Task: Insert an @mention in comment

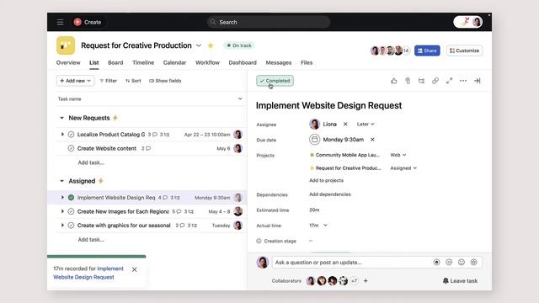Action: (x=449, y=262)
